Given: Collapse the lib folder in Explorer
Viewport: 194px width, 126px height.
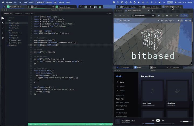Looking at the screenshot, I should (8, 30).
